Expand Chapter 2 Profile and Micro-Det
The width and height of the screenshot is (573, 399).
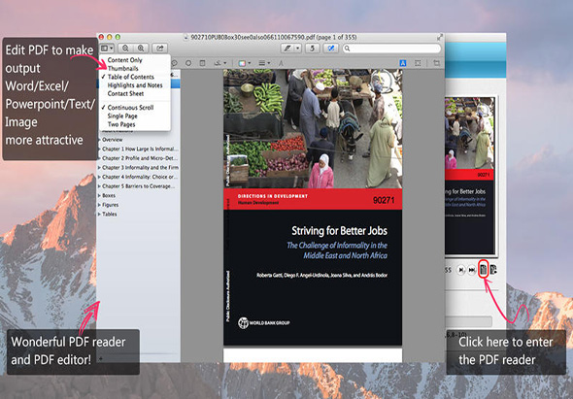coord(99,158)
